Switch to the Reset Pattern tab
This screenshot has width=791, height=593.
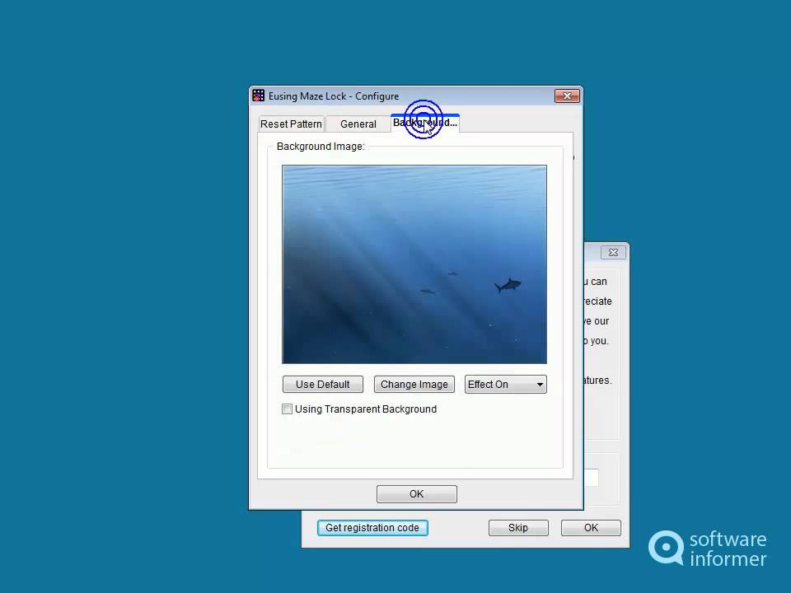click(x=291, y=124)
